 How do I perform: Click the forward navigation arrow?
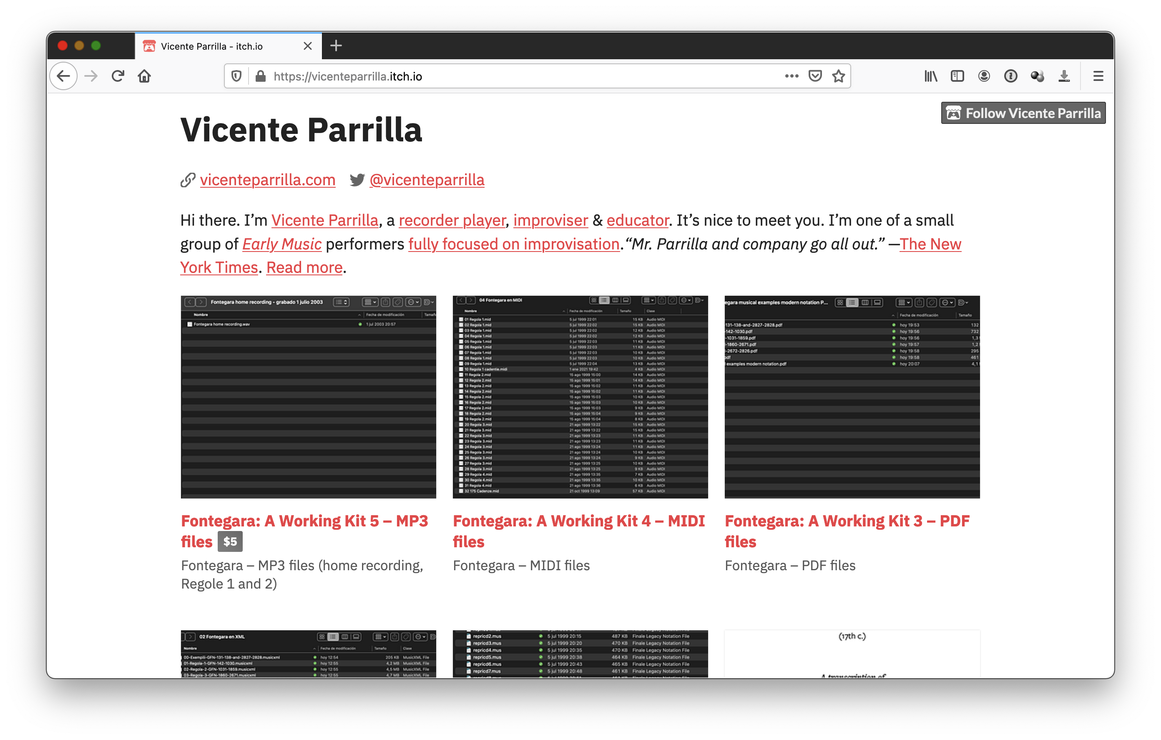[x=91, y=76]
